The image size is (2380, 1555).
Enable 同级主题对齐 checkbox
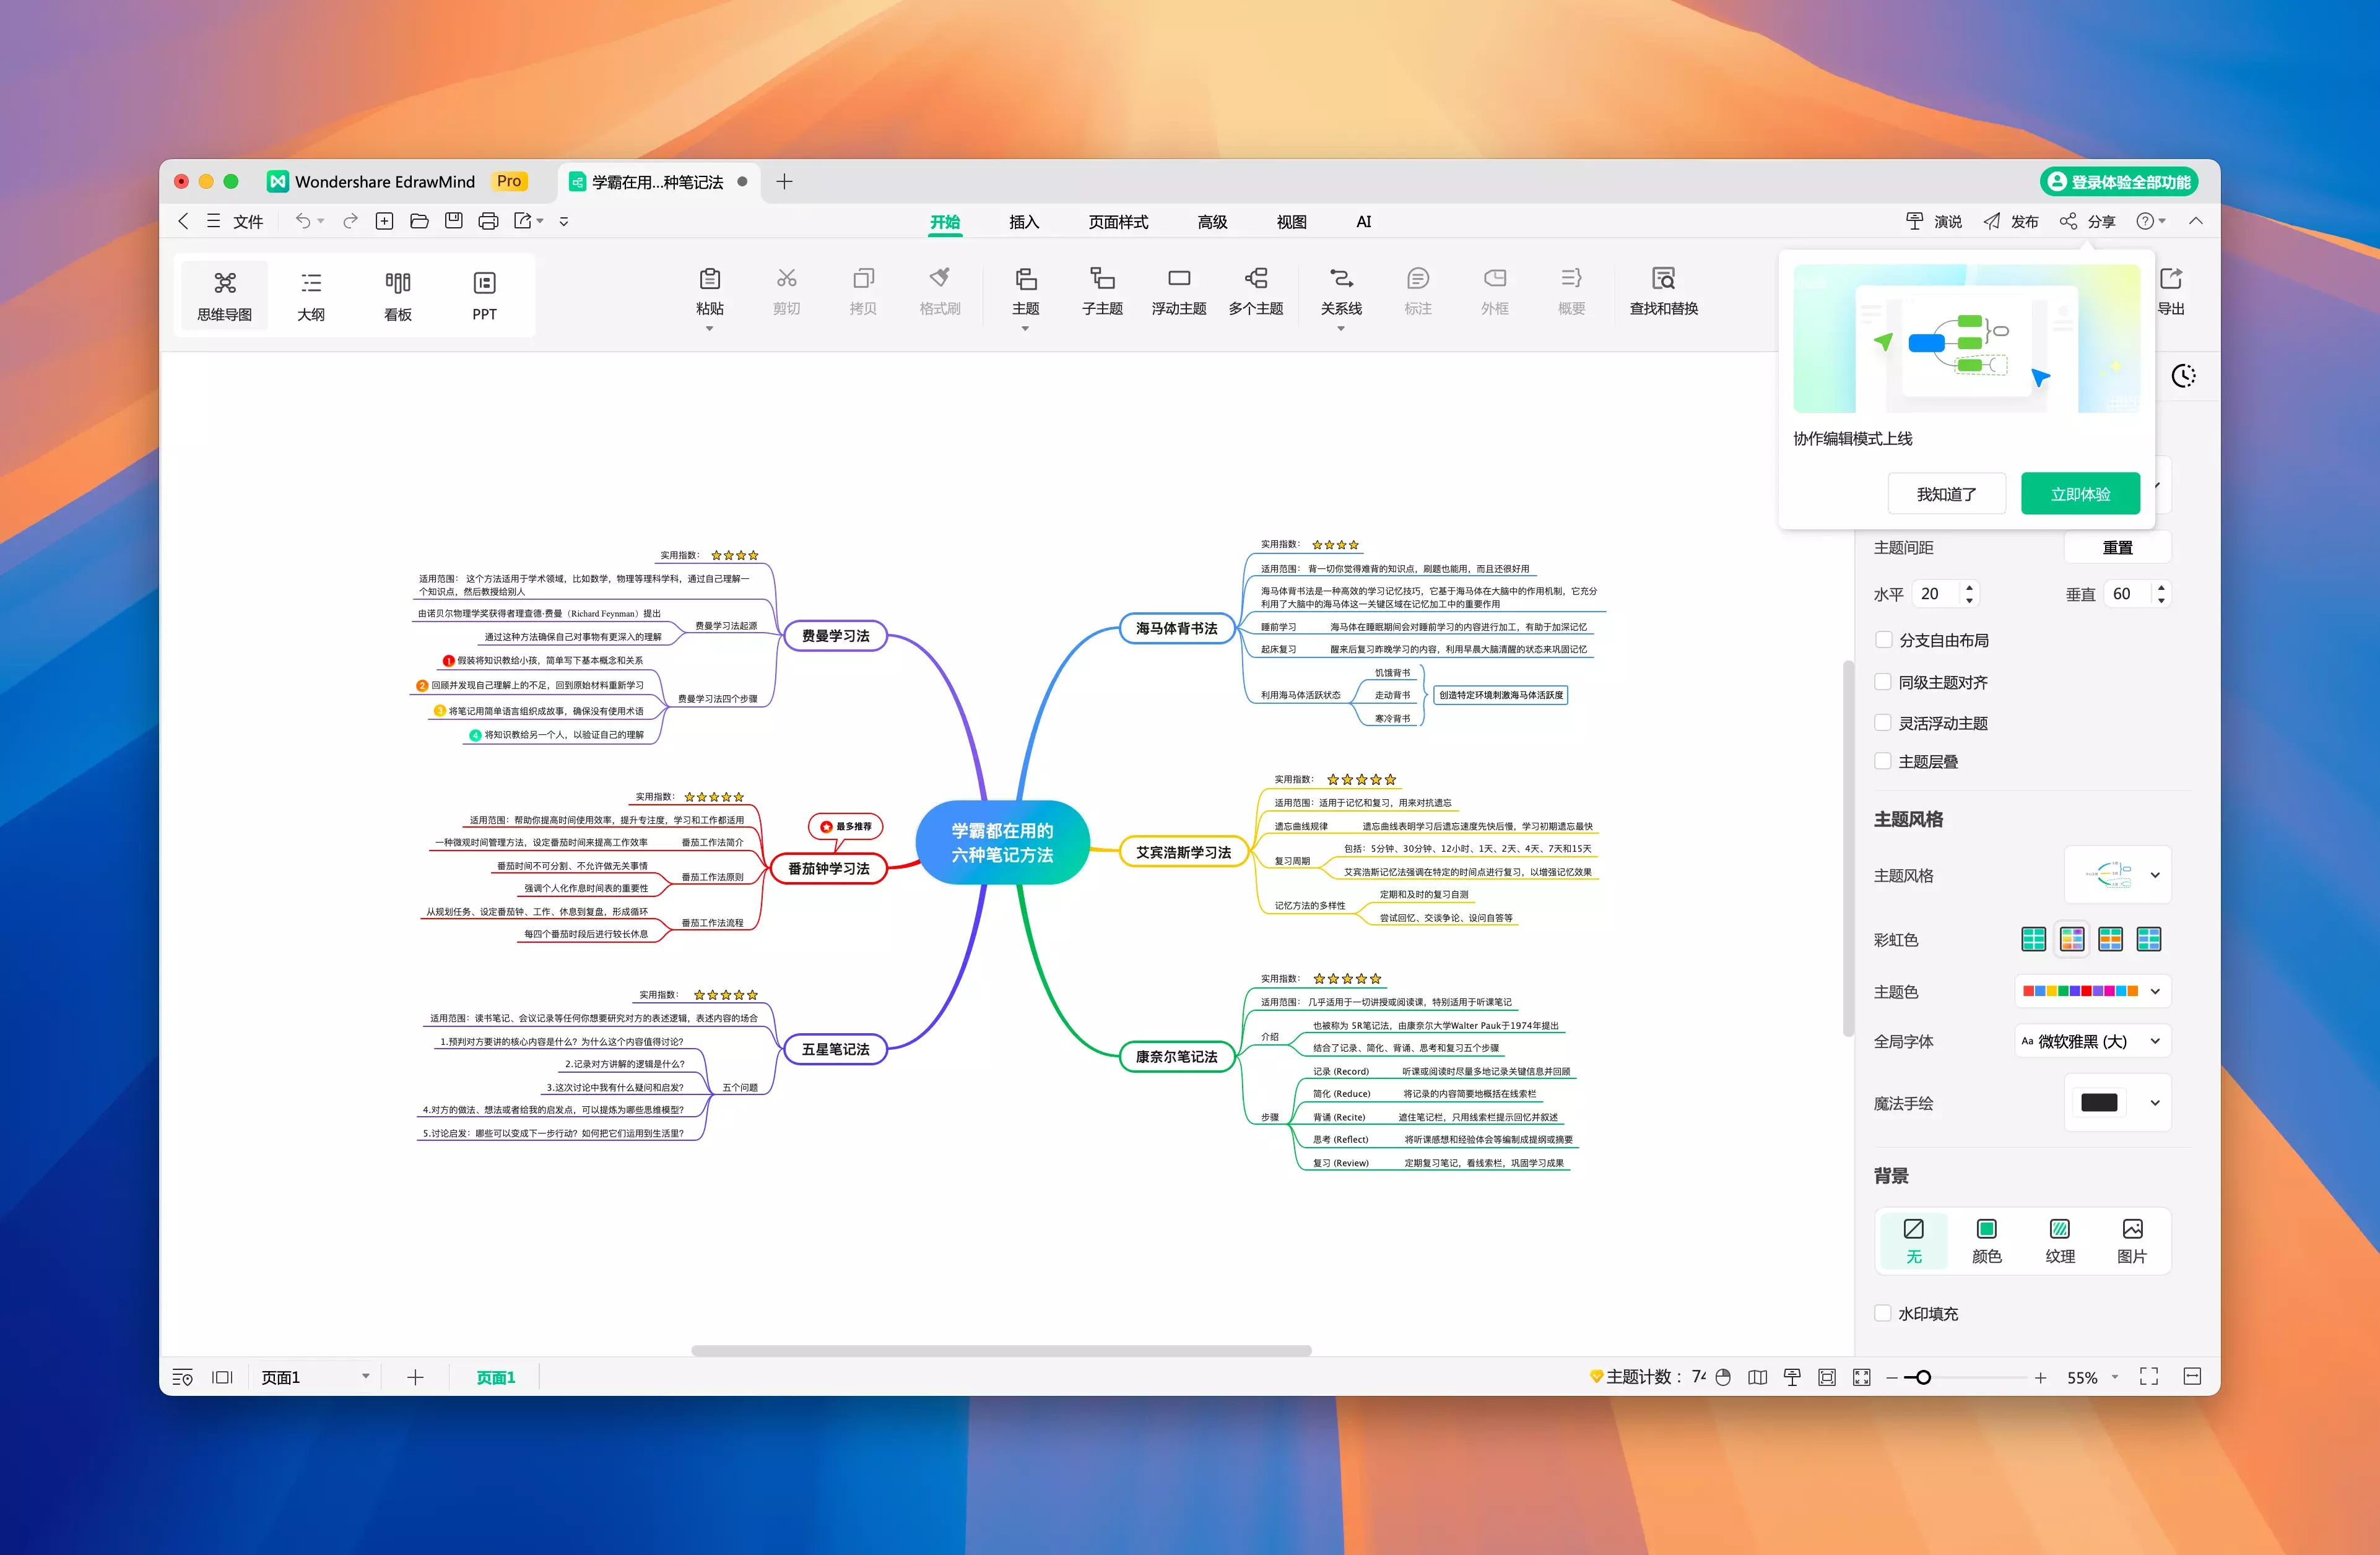pos(1883,682)
